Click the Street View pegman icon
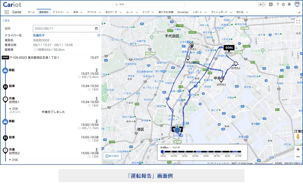Screen dimensions: 303x186 298,136
